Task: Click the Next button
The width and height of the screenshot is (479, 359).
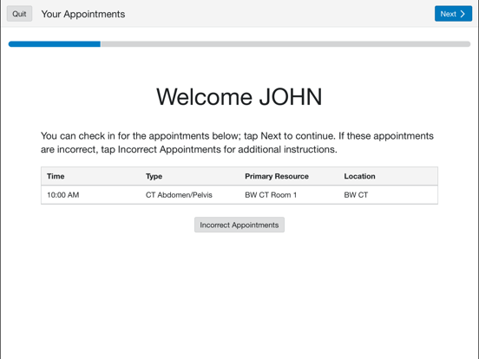Action: [x=453, y=14]
